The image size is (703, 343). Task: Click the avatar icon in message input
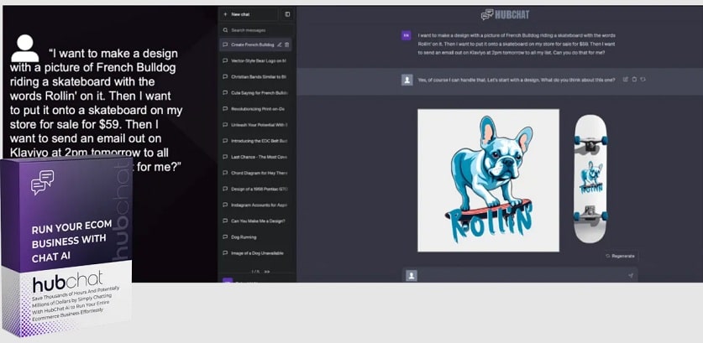[x=411, y=275]
